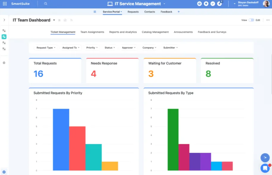Viewport: 272px width, 175px height.
Task: Click the Total Requests card showing 16
Action: point(55,71)
